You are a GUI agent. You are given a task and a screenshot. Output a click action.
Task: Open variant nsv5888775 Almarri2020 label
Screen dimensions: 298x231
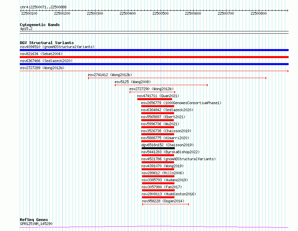click(165, 138)
